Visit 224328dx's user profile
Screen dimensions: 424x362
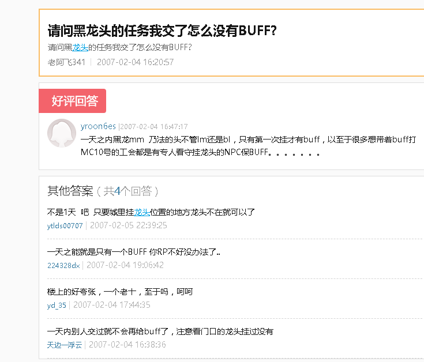(x=63, y=265)
